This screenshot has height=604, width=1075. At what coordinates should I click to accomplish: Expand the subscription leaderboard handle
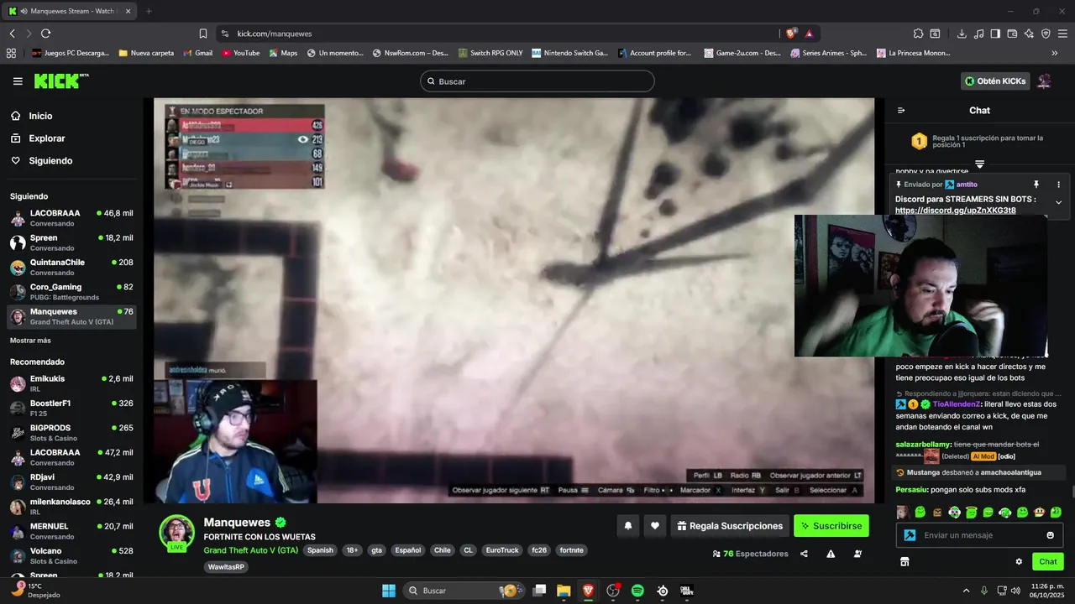point(979,164)
